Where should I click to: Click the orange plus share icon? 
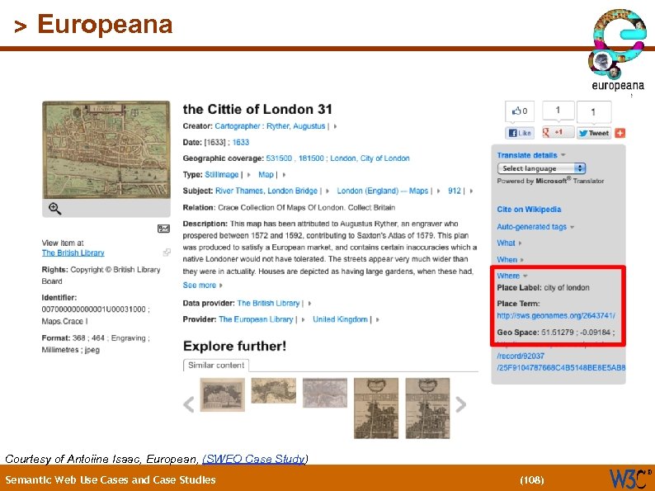pos(620,133)
